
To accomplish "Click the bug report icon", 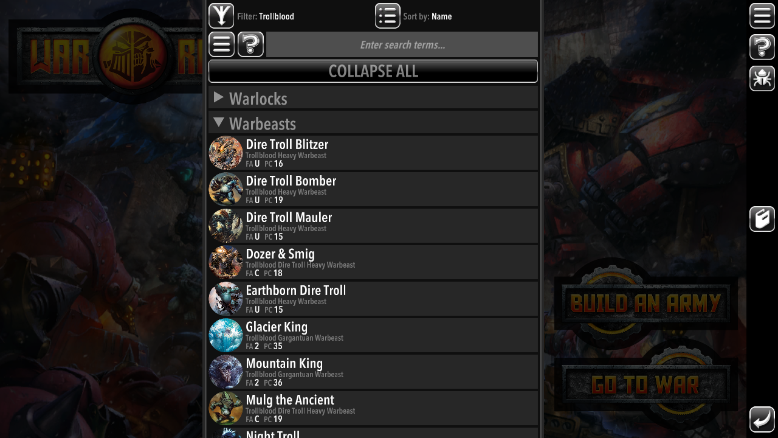I will [762, 78].
